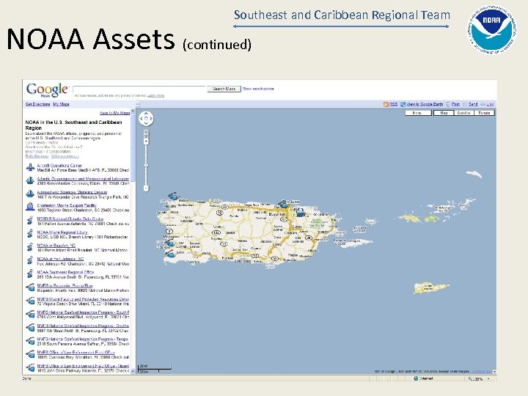Click the airplane icon for Aircraft Operations Center

pos(30,167)
